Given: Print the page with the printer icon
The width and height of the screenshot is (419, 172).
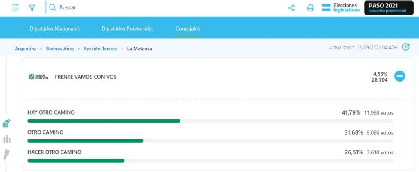Looking at the screenshot, I should tap(310, 8).
